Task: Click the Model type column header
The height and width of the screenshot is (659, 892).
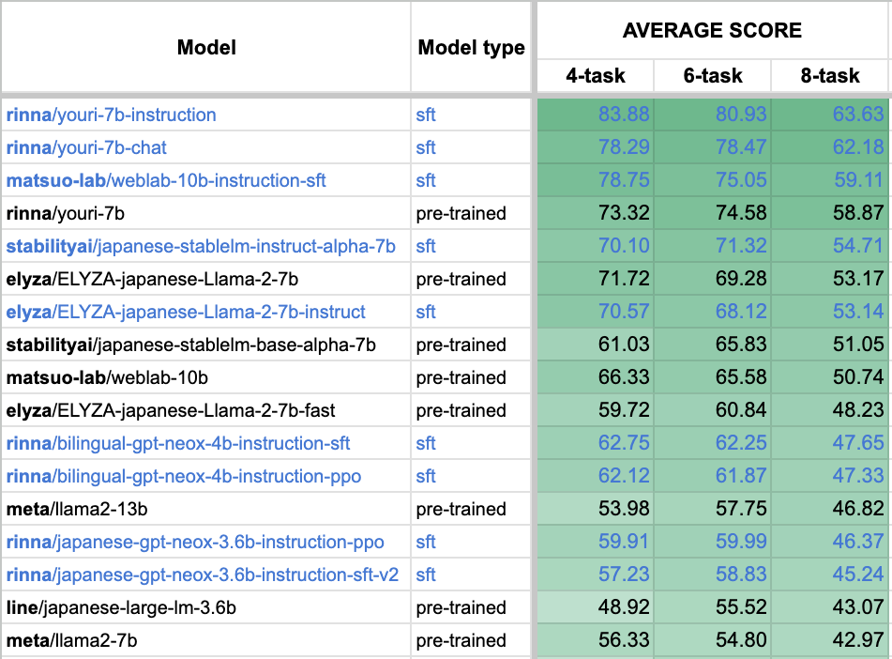Action: tap(471, 47)
